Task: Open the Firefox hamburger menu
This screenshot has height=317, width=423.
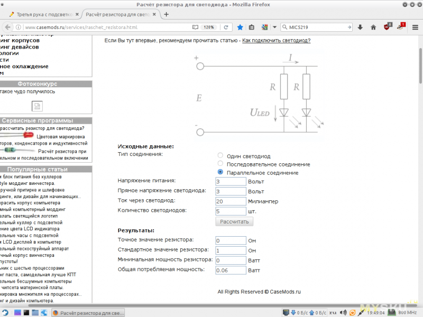Action: tap(415, 27)
